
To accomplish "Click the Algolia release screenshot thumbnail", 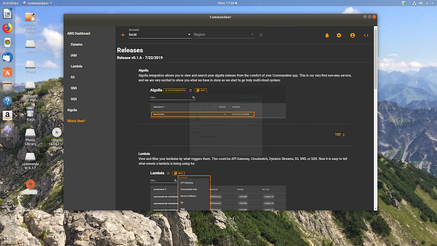I will [217, 103].
